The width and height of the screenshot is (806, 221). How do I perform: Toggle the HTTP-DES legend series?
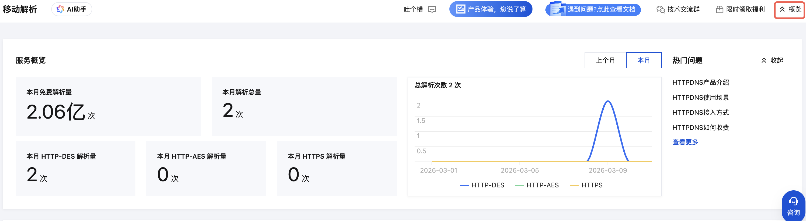click(x=482, y=185)
